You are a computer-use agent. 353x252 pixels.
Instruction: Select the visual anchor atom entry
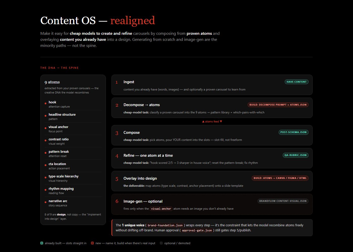(x=73, y=129)
